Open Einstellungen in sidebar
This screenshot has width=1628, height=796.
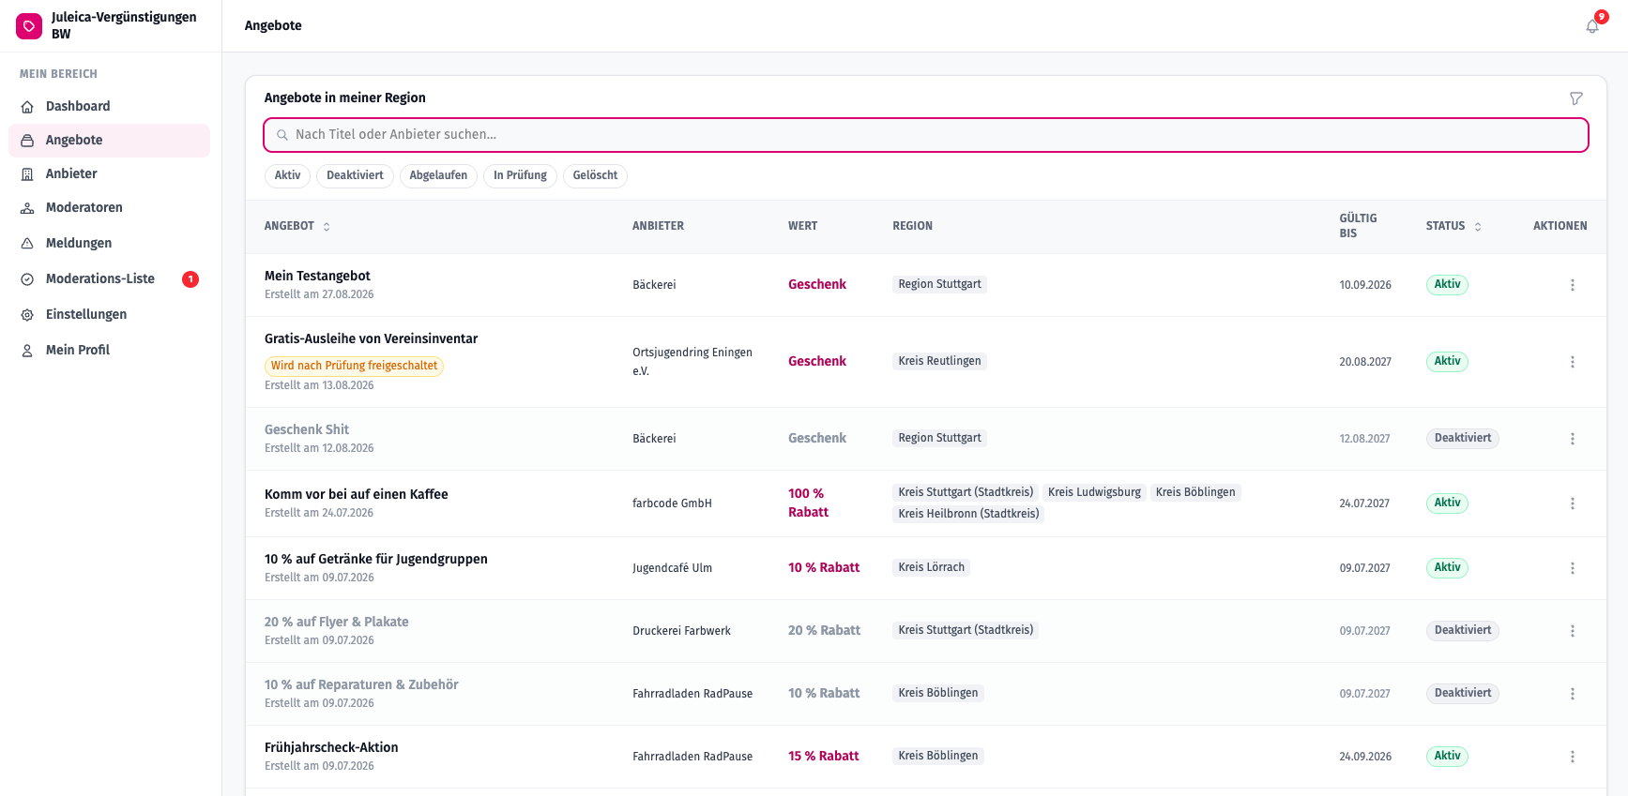(109, 315)
